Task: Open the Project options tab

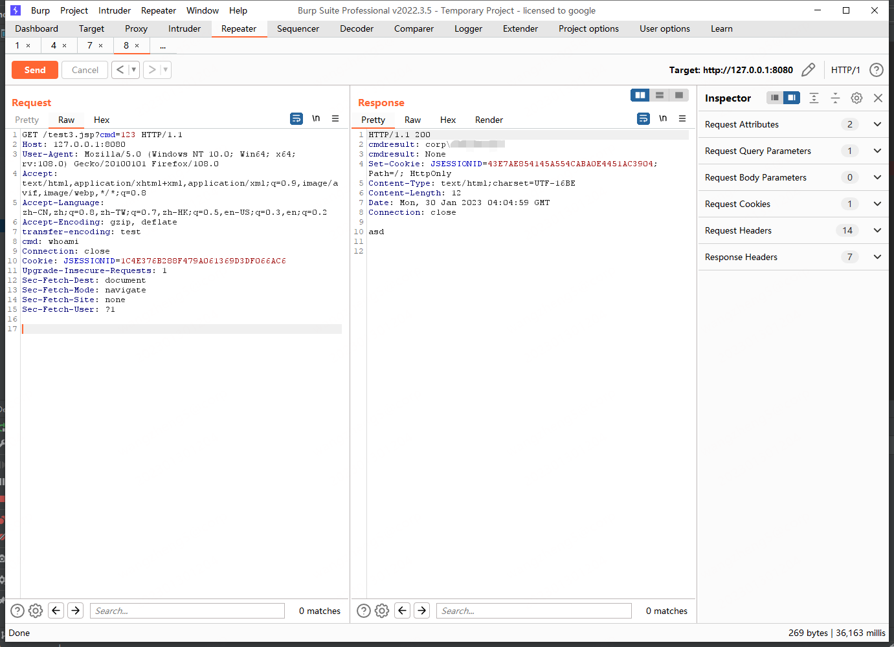Action: (588, 28)
